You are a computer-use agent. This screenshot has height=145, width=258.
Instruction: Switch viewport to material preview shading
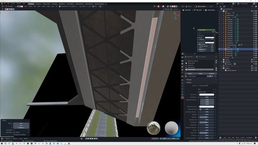(175, 6)
